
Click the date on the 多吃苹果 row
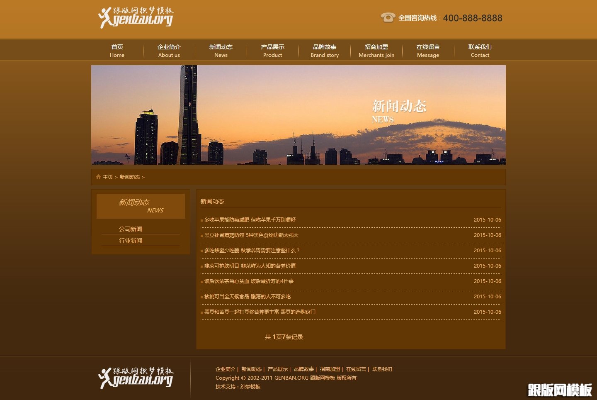click(x=488, y=220)
